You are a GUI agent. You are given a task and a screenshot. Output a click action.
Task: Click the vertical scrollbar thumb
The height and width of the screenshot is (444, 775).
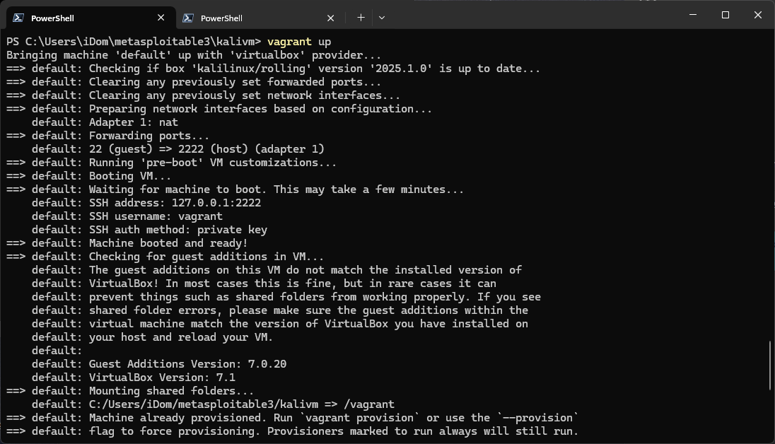coord(770,365)
